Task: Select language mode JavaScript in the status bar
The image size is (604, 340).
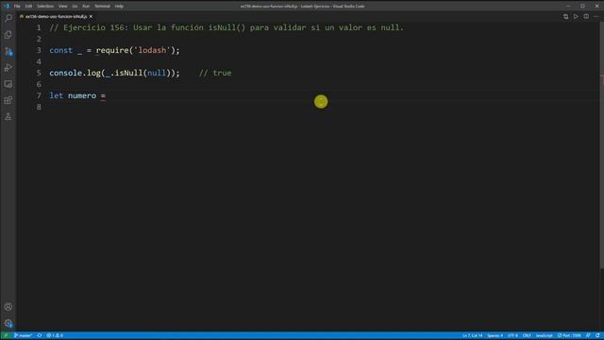Action: click(x=544, y=336)
